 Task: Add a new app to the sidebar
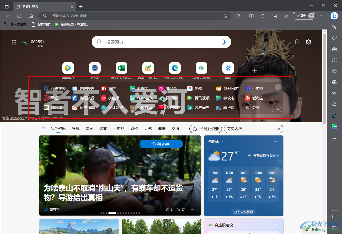tap(334, 138)
